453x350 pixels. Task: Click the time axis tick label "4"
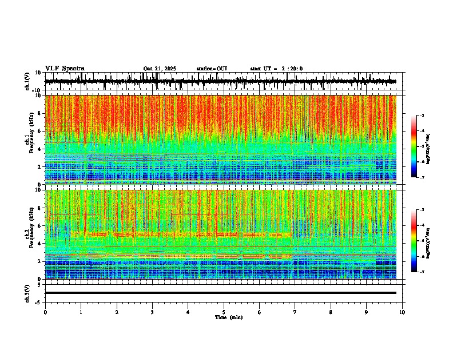pyautogui.click(x=188, y=312)
